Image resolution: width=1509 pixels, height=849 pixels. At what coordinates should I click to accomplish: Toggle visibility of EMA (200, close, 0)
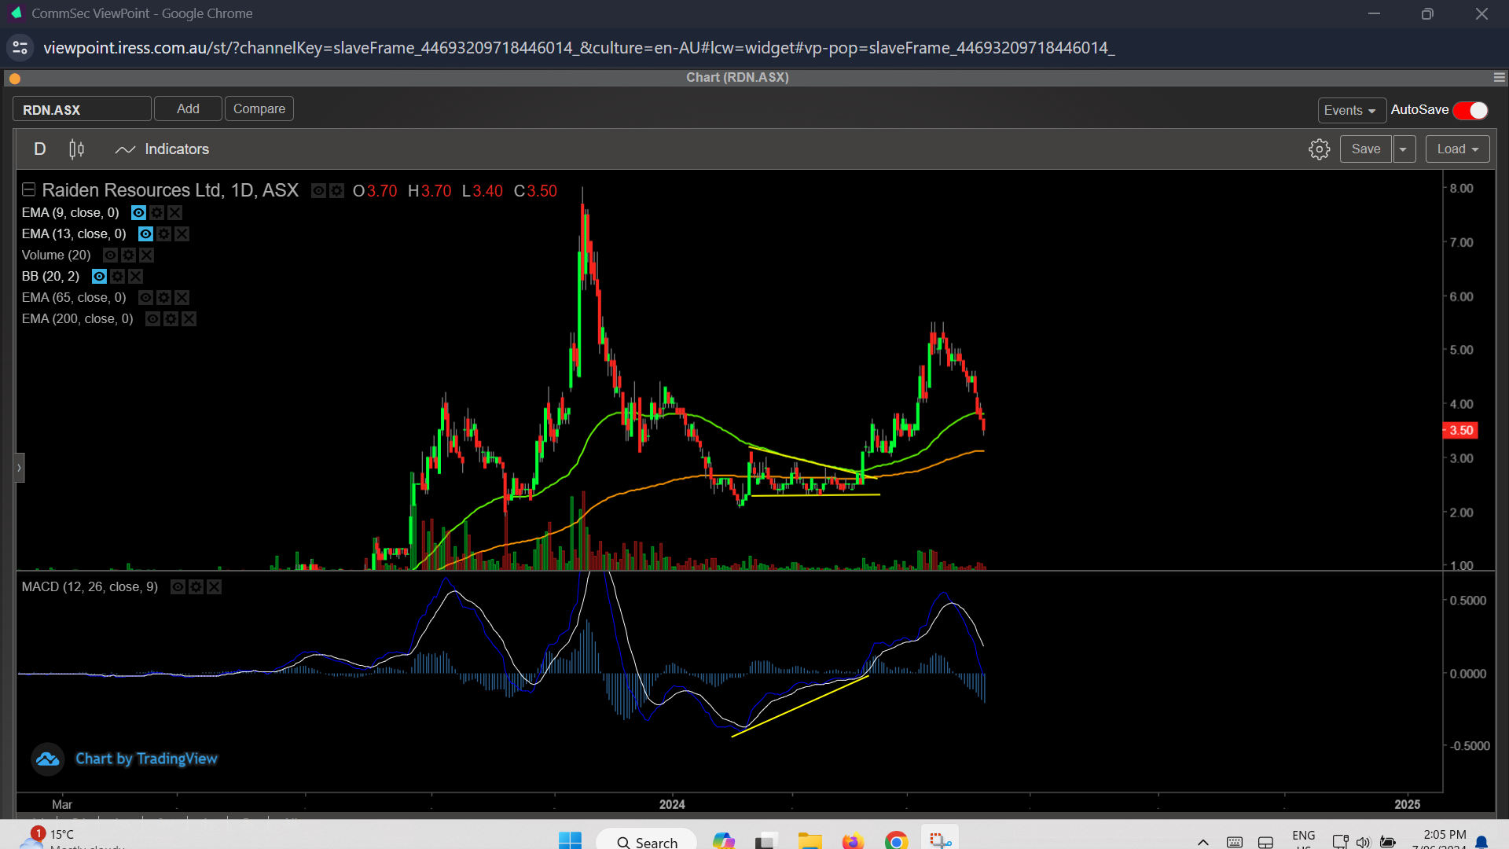[152, 318]
